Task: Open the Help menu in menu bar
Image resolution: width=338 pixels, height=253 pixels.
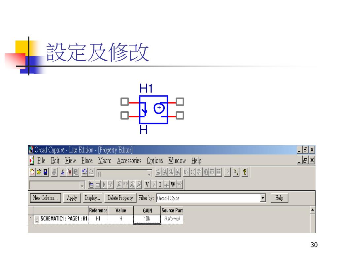Action: pyautogui.click(x=196, y=161)
